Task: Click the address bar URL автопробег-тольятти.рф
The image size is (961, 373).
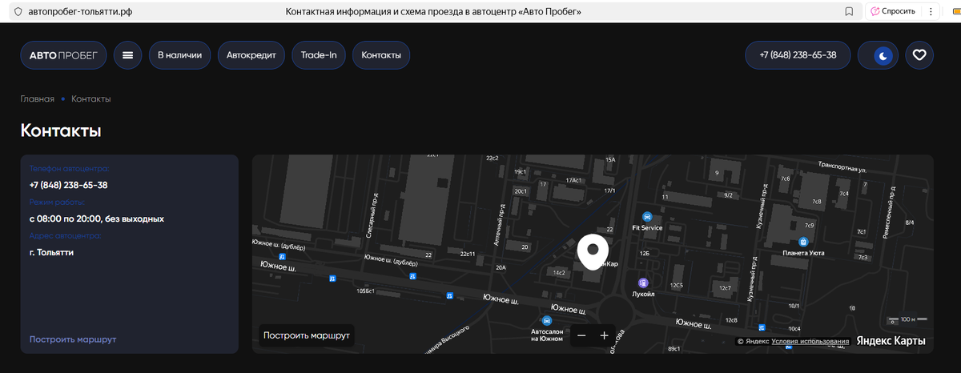Action: [x=79, y=11]
